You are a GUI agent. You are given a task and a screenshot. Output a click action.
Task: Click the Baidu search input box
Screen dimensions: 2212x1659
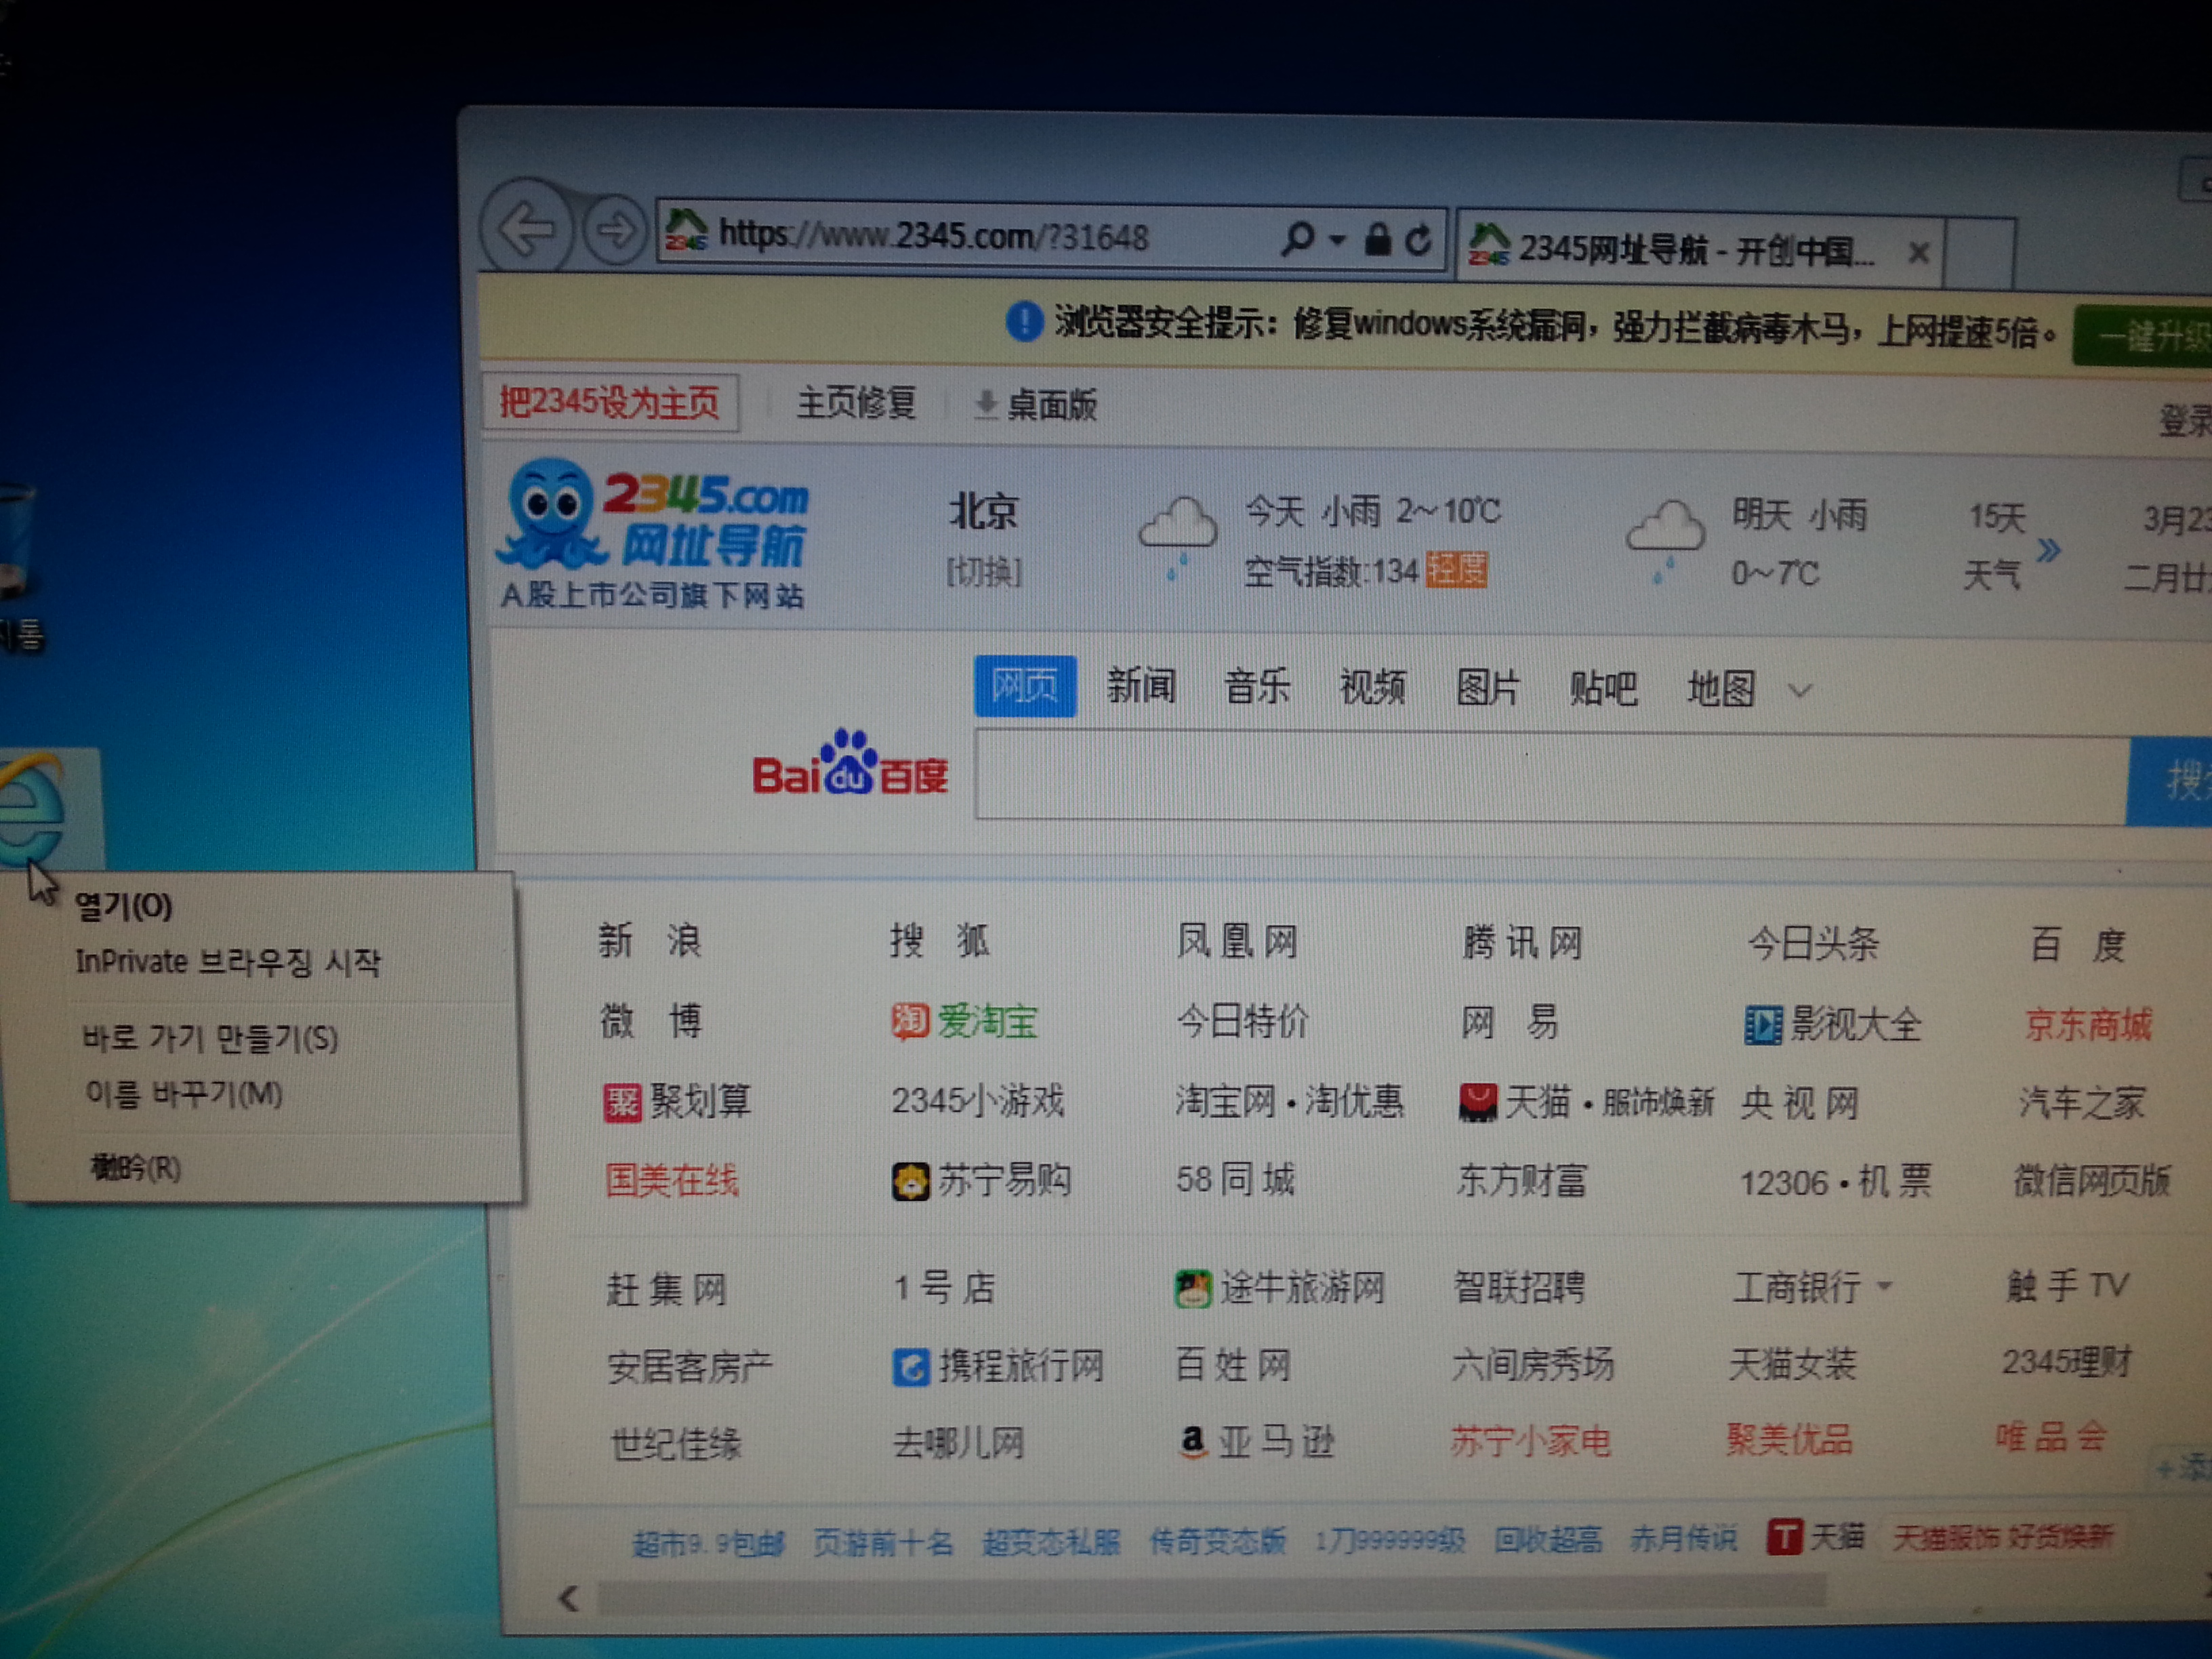click(1551, 778)
